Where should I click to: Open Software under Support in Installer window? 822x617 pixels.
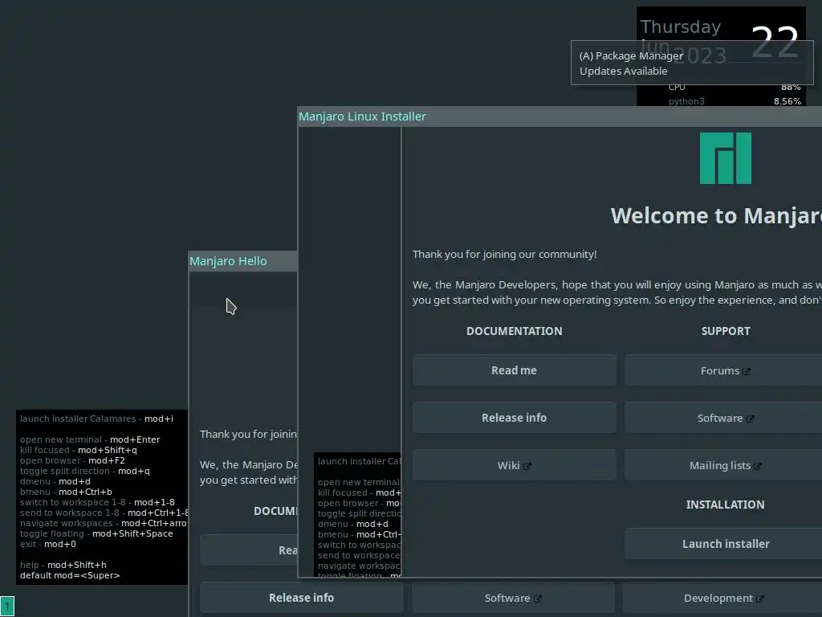point(723,417)
